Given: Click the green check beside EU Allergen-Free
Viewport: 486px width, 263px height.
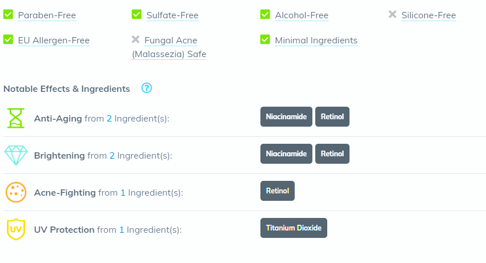Looking at the screenshot, I should point(8,39).
